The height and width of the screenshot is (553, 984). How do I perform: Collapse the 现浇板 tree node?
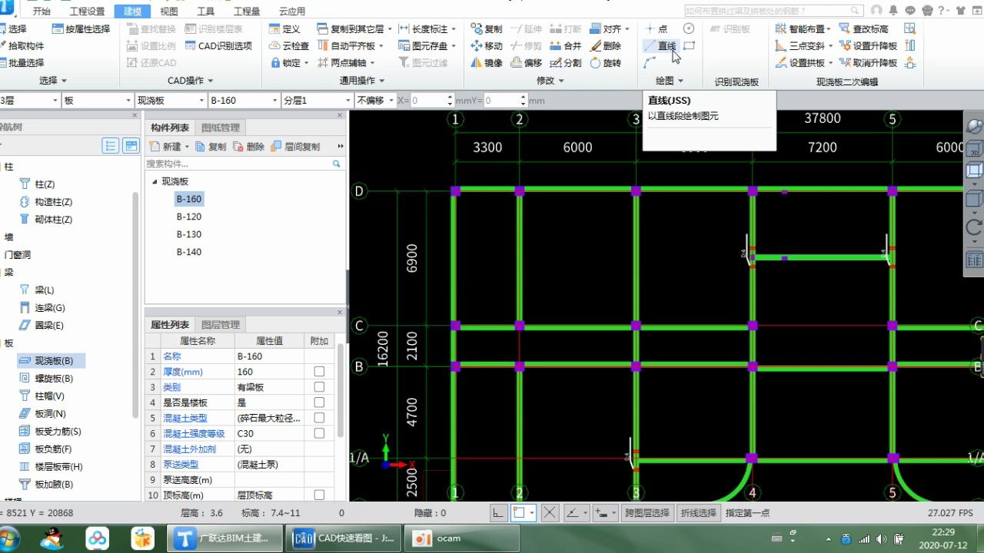pos(155,182)
